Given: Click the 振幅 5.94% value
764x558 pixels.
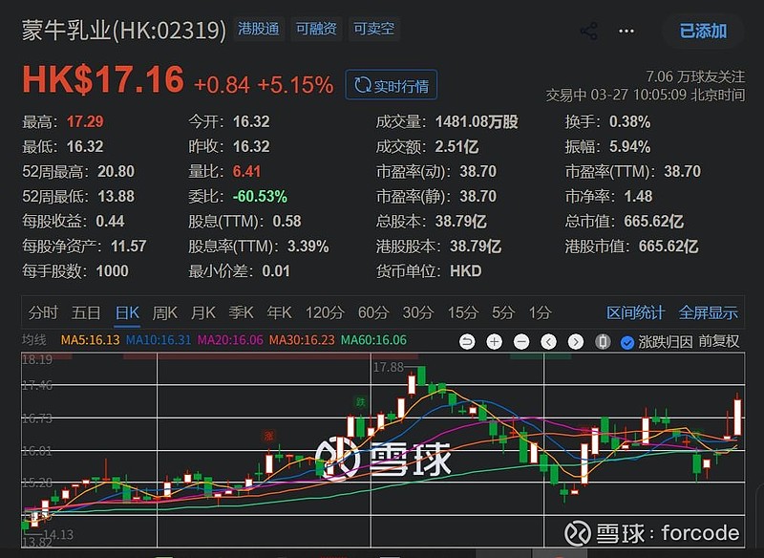Looking at the screenshot, I should click(629, 147).
